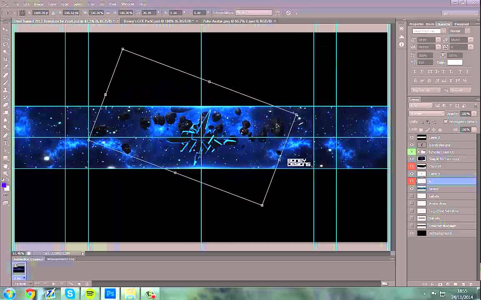Delete the selected animation frame
Viewport: 481px width, 300px height.
[87, 284]
